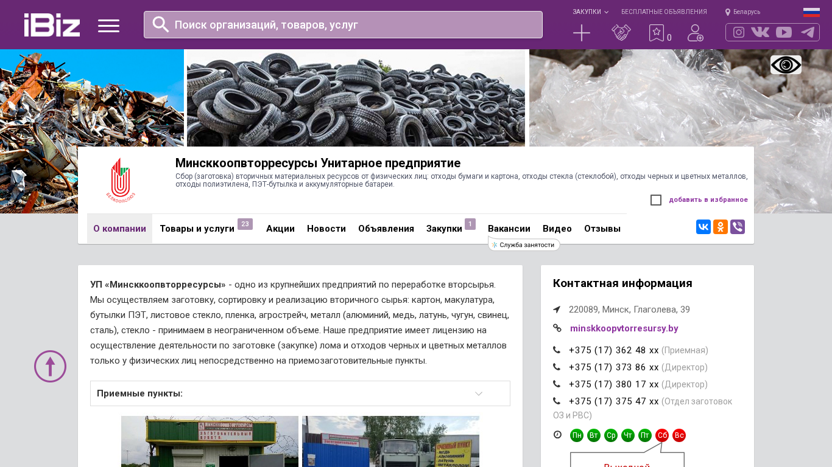Check the 'добавить в избранное' checkbox
The image size is (832, 467).
coord(656,200)
